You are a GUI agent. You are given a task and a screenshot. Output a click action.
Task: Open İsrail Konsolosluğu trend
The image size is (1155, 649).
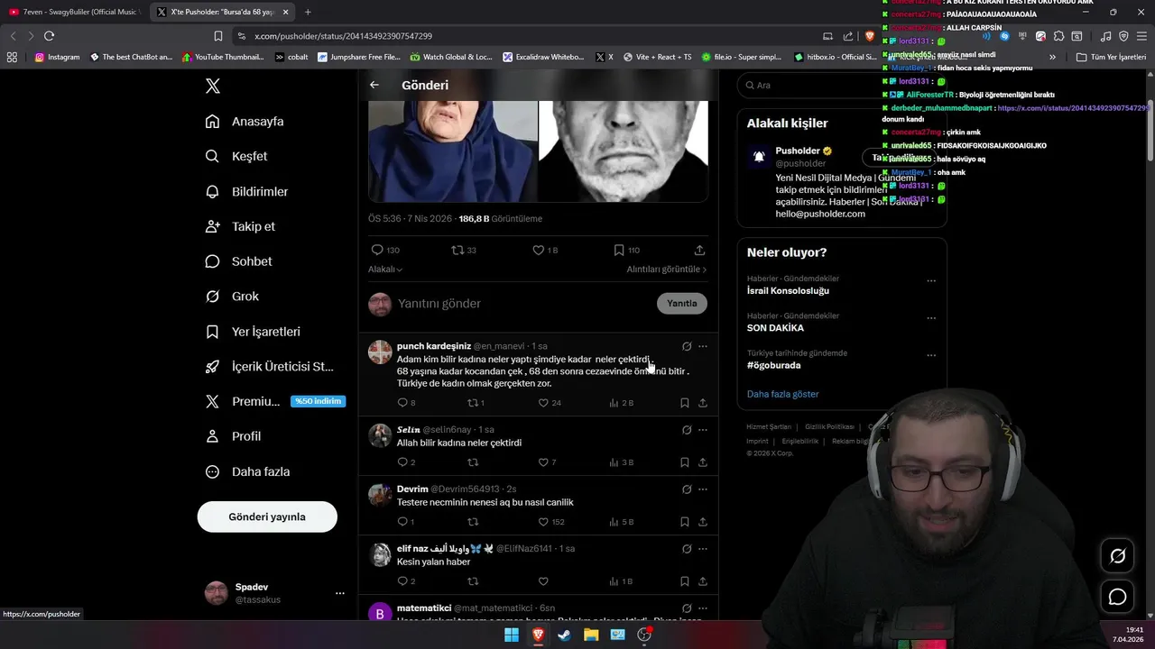[x=788, y=291]
